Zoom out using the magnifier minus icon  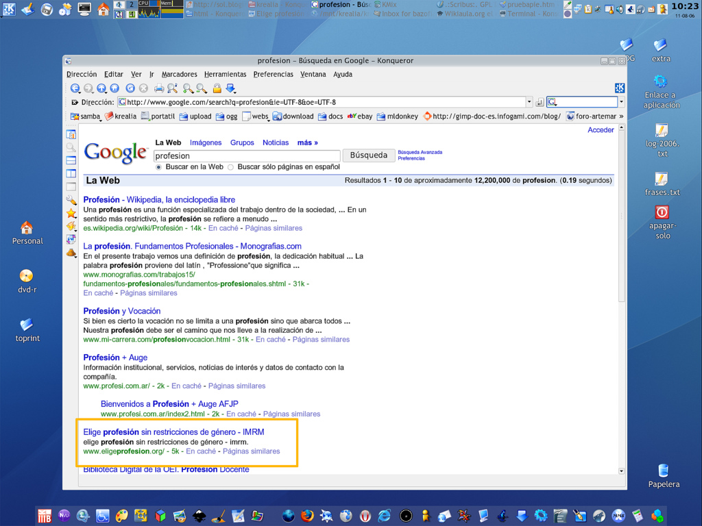pos(202,88)
